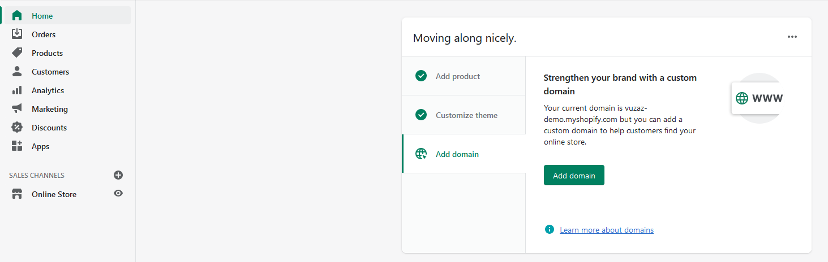Go to Marketing in the sidebar
The image size is (828, 262).
click(x=50, y=109)
